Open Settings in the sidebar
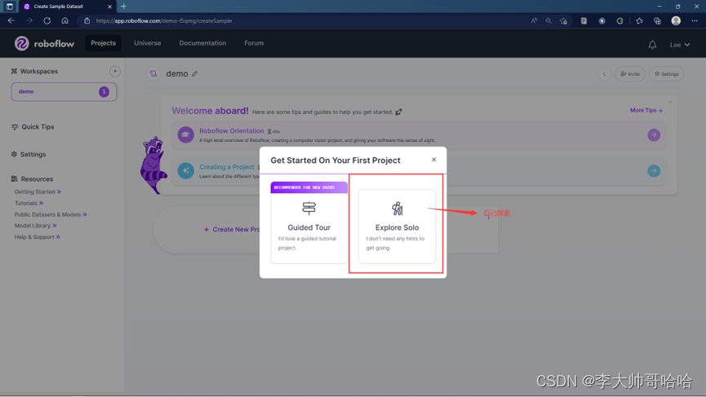The width and height of the screenshot is (706, 397). point(29,154)
